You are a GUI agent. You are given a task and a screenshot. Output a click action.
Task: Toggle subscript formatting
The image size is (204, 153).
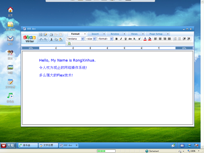point(135,39)
